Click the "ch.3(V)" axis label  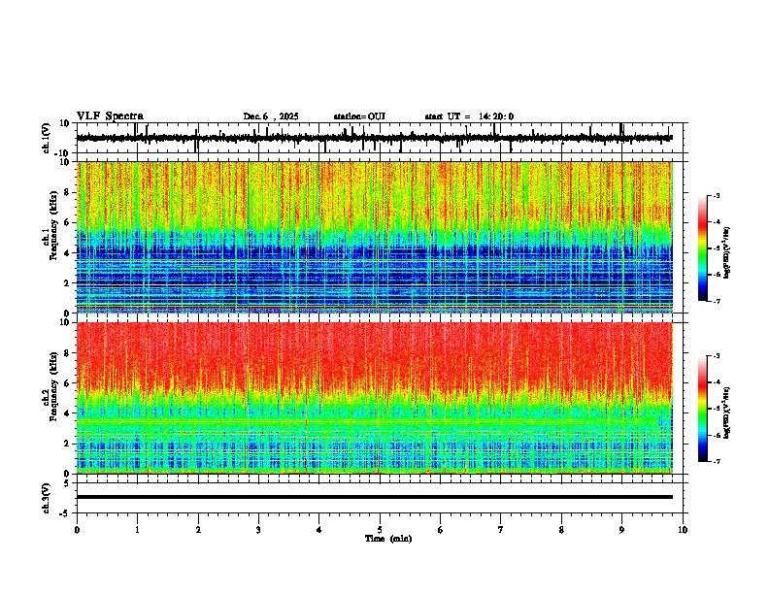[47, 498]
